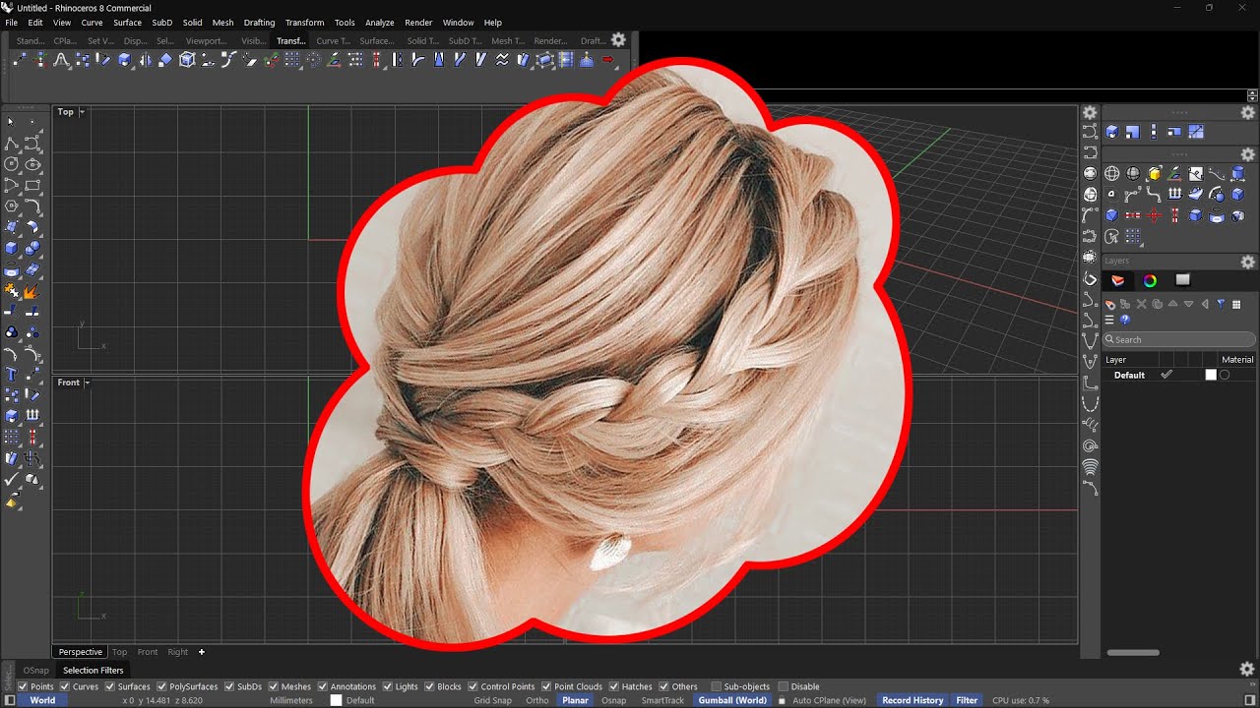The width and height of the screenshot is (1260, 708).
Task: Click the layer filter funnel icon
Action: (1221, 305)
